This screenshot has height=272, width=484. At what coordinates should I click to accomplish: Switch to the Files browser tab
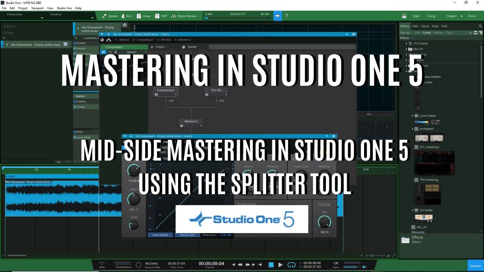click(415, 26)
